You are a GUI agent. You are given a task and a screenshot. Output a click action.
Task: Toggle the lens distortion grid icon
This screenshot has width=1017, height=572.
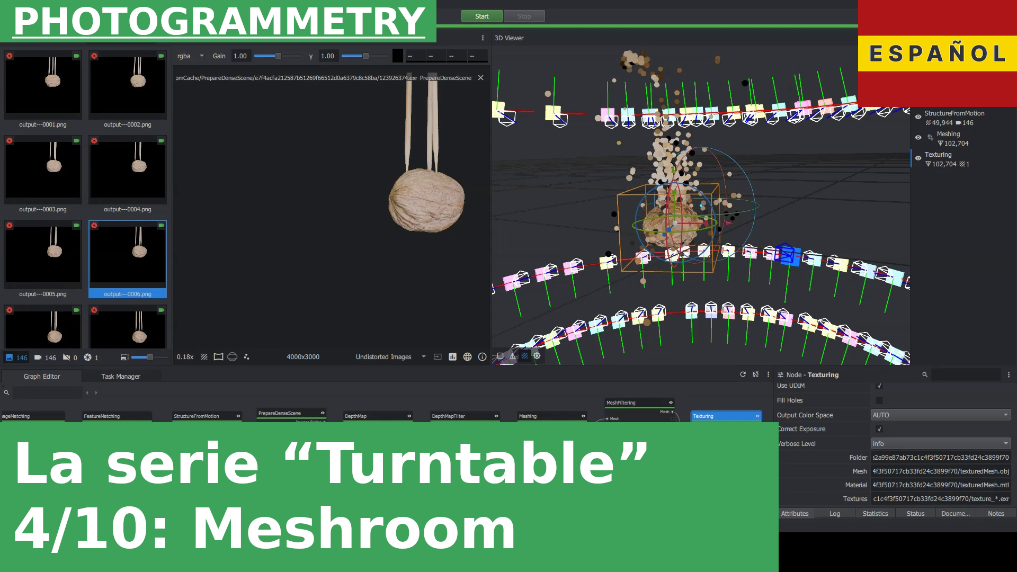pos(218,357)
